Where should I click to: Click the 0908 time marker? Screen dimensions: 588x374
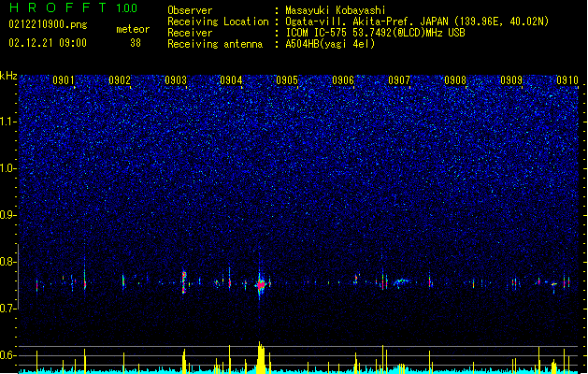(x=455, y=80)
